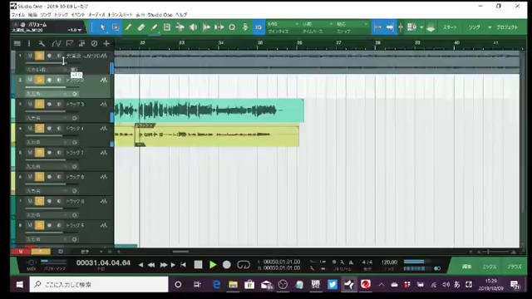Solo track 4 with S button

point(39,129)
